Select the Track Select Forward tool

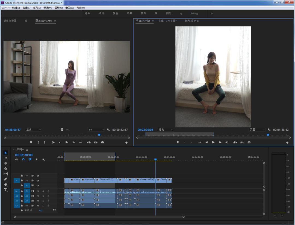[5, 158]
